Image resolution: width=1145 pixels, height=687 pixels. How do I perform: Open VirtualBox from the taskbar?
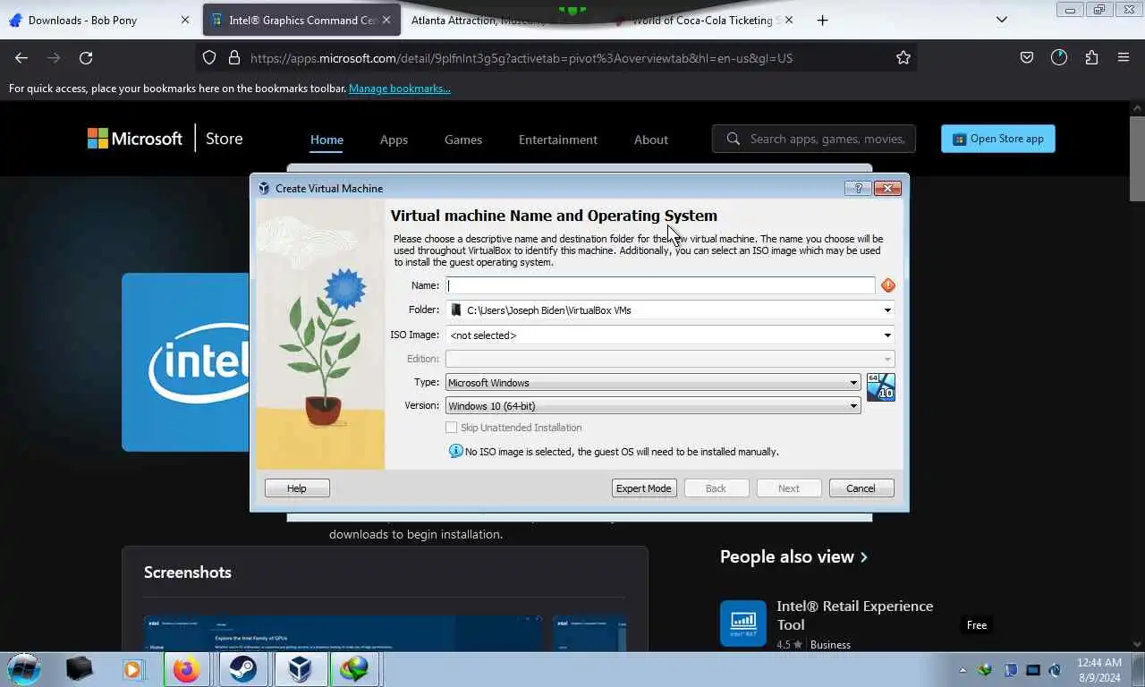pos(299,669)
